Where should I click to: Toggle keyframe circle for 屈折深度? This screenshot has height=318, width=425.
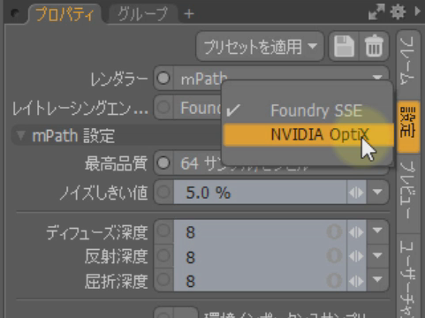pyautogui.click(x=163, y=280)
